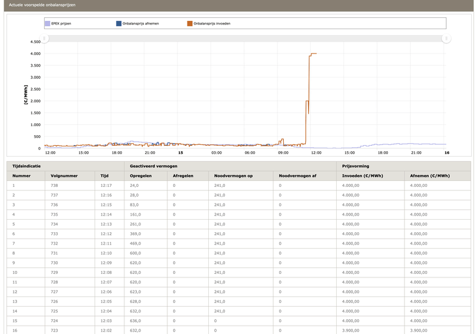Toggle the EPEX prijzen legend swatch
Screen dimensions: 476x334
pyautogui.click(x=48, y=24)
